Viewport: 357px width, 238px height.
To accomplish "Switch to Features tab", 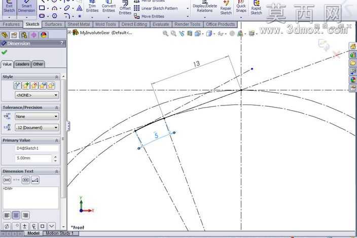I will pos(11,24).
